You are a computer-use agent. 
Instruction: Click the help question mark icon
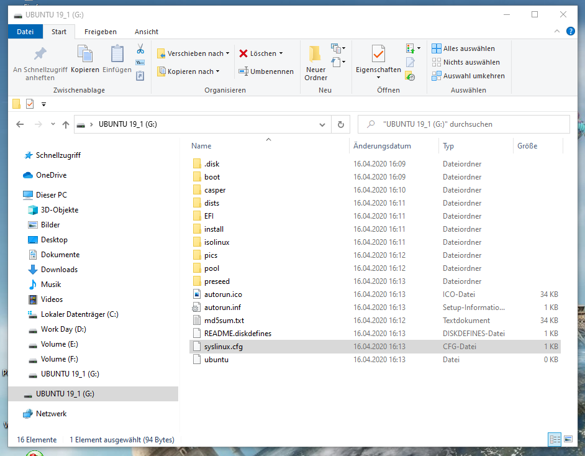571,31
